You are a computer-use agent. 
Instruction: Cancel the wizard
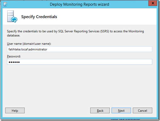142,110
